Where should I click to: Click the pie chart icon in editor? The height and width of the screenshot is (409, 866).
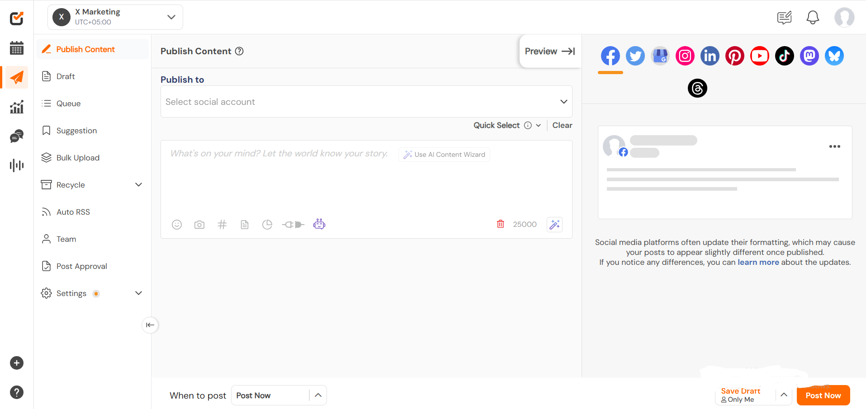(267, 225)
